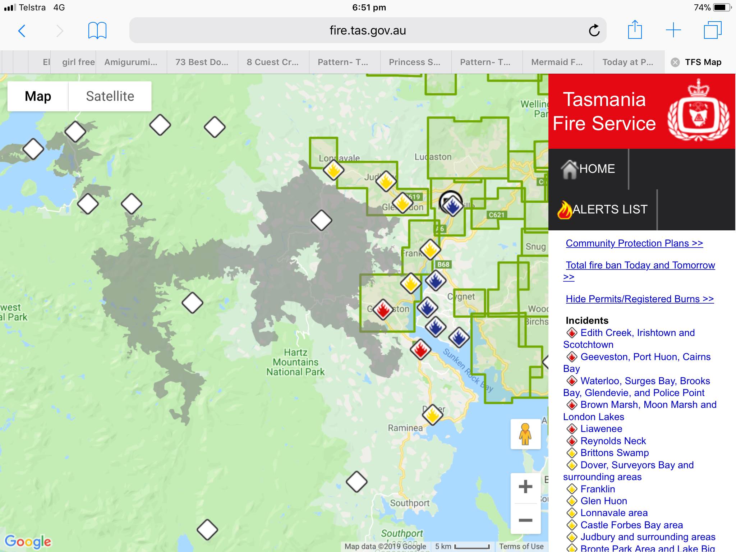This screenshot has height=552, width=736.
Task: Open the Safari bookmarks book icon
Action: (x=97, y=31)
